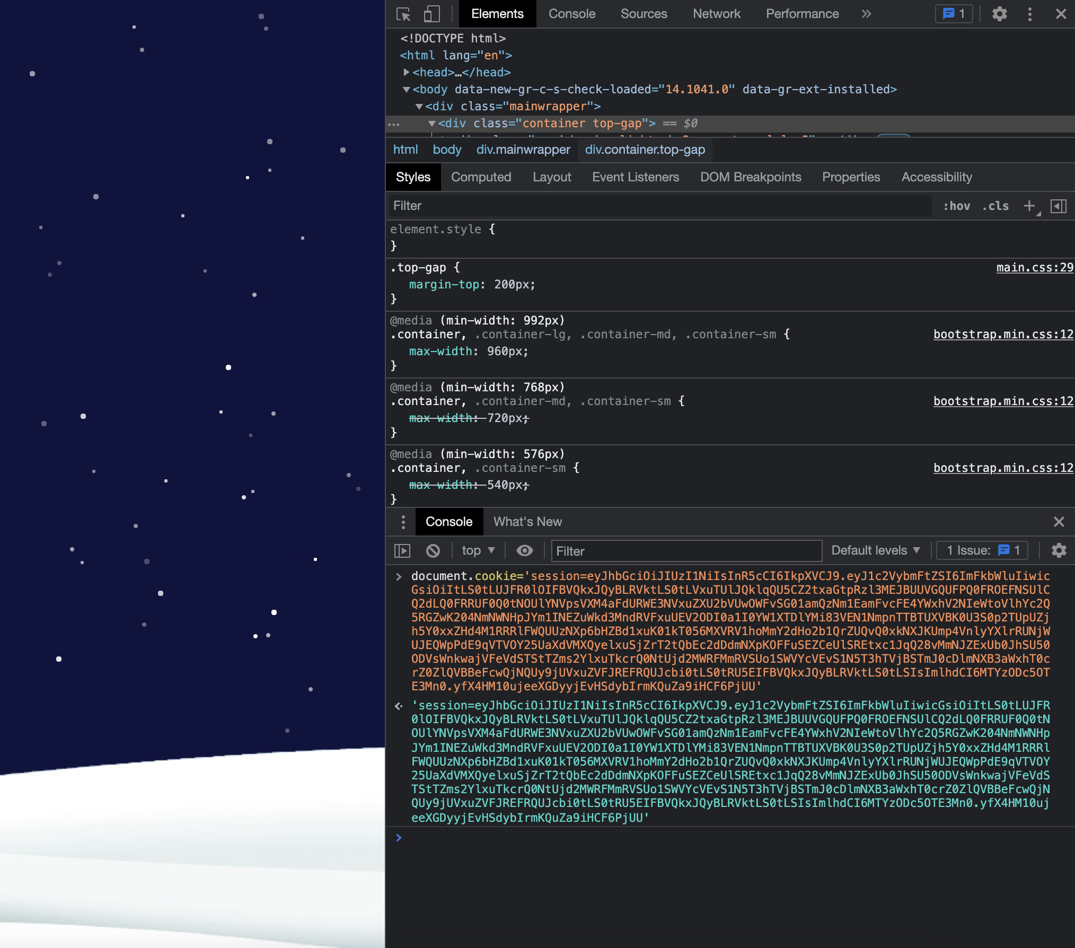Toggle the .cls element classes pane

995,206
